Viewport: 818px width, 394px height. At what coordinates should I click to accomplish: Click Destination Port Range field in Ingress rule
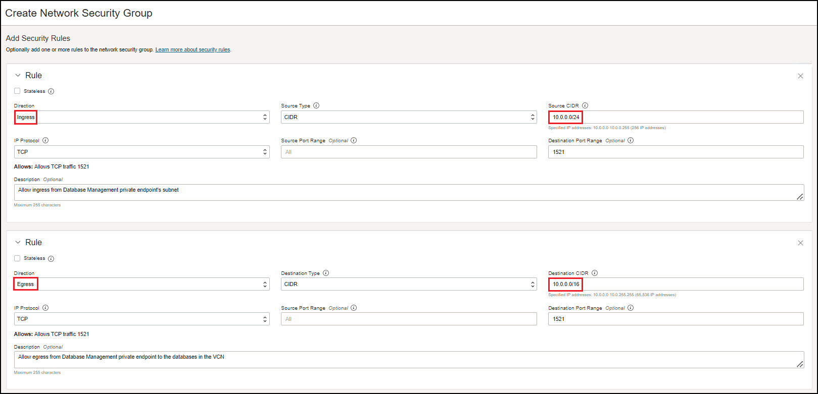click(x=675, y=152)
